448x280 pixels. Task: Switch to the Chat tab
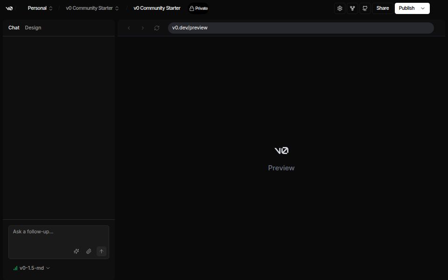pos(14,28)
